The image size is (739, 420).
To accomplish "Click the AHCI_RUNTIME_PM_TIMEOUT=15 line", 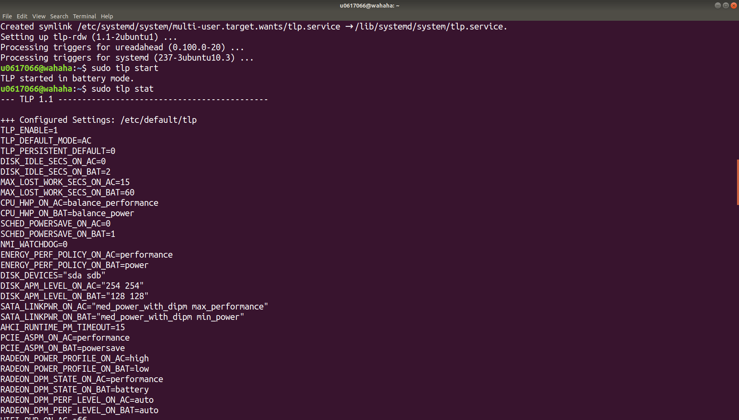I will tap(63, 327).
